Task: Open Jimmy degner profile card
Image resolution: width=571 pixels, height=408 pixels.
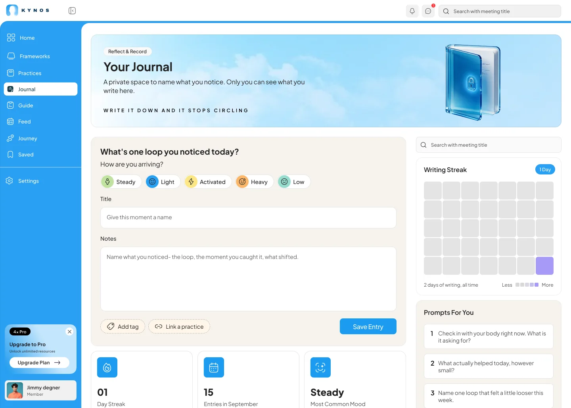Action: (x=40, y=391)
